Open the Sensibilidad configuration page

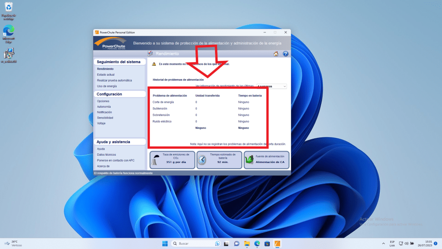(105, 118)
